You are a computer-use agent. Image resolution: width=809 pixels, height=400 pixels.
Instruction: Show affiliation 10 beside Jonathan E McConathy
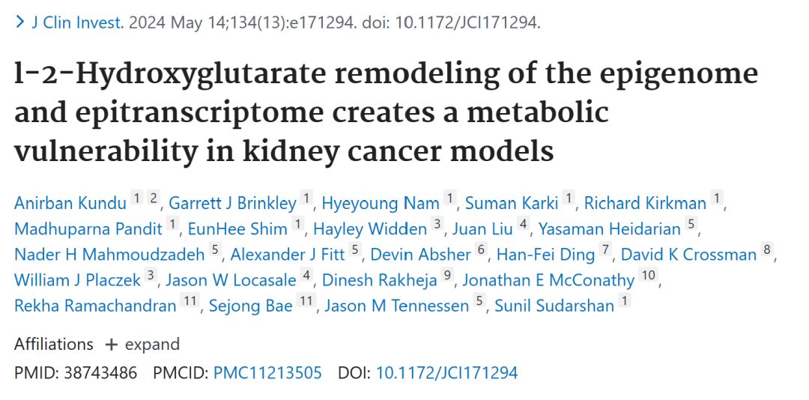click(647, 275)
